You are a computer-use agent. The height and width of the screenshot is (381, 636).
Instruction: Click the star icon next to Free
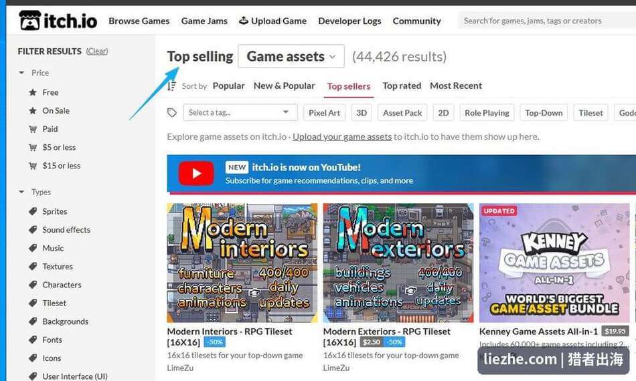pyautogui.click(x=33, y=92)
